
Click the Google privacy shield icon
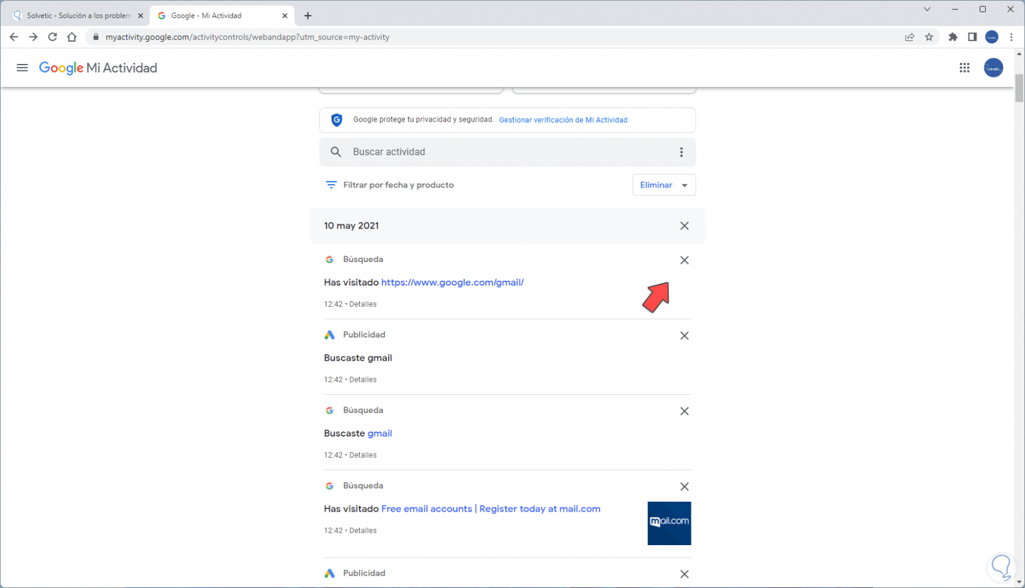click(x=337, y=120)
